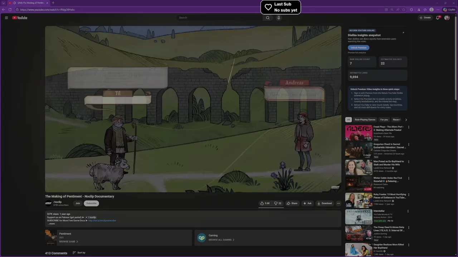Click the browser address bar URL
This screenshot has width=458, height=257.
click(48, 10)
